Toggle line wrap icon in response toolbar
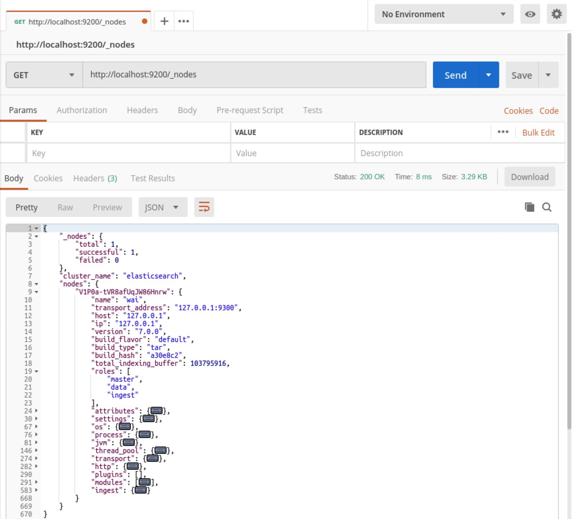 204,207
